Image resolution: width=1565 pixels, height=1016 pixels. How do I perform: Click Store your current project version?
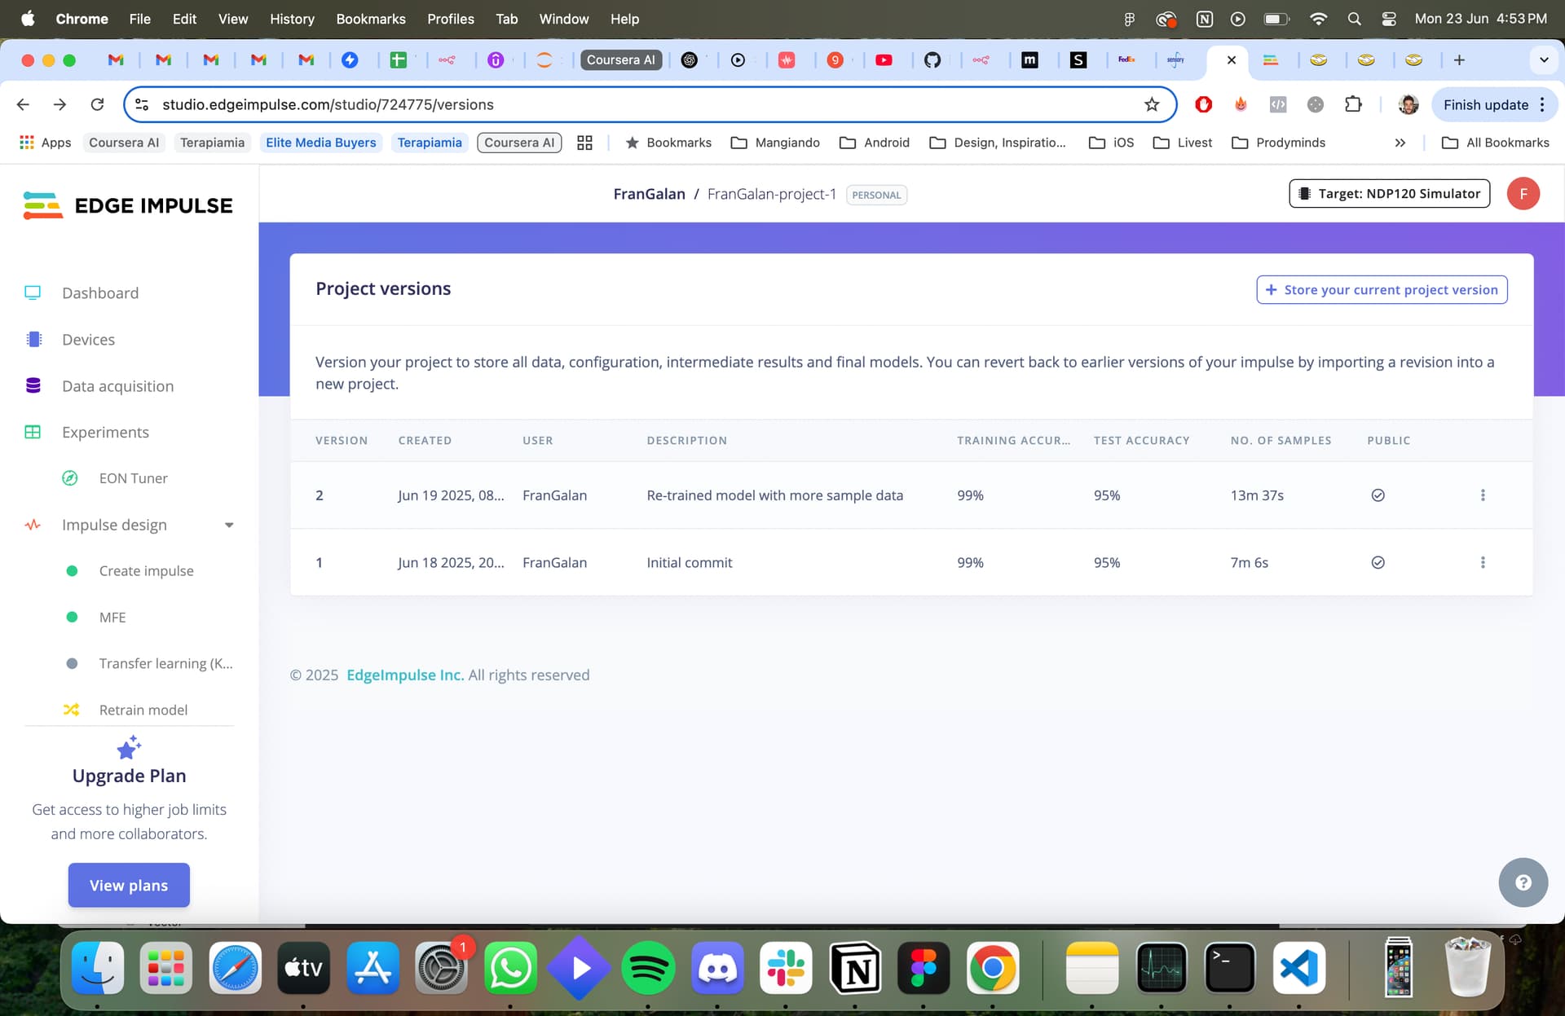pyautogui.click(x=1382, y=289)
